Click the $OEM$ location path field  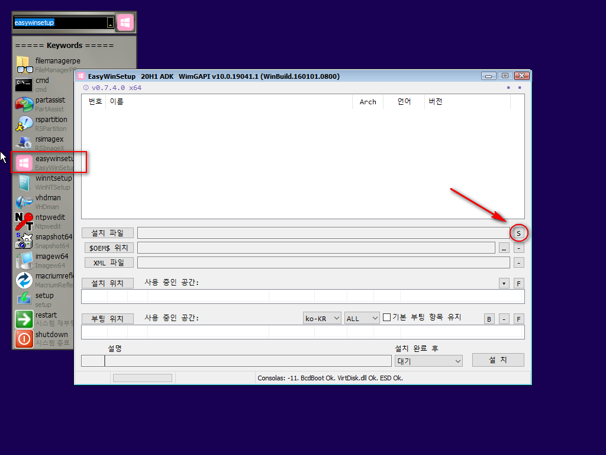[317, 248]
